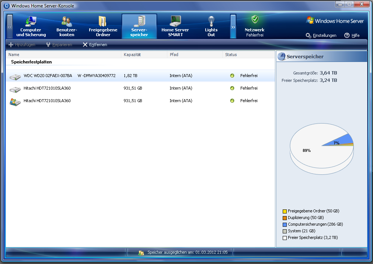Click the white Freier Speicherplatz legend swatch
Screen dimensions: 373x264
click(x=285, y=238)
